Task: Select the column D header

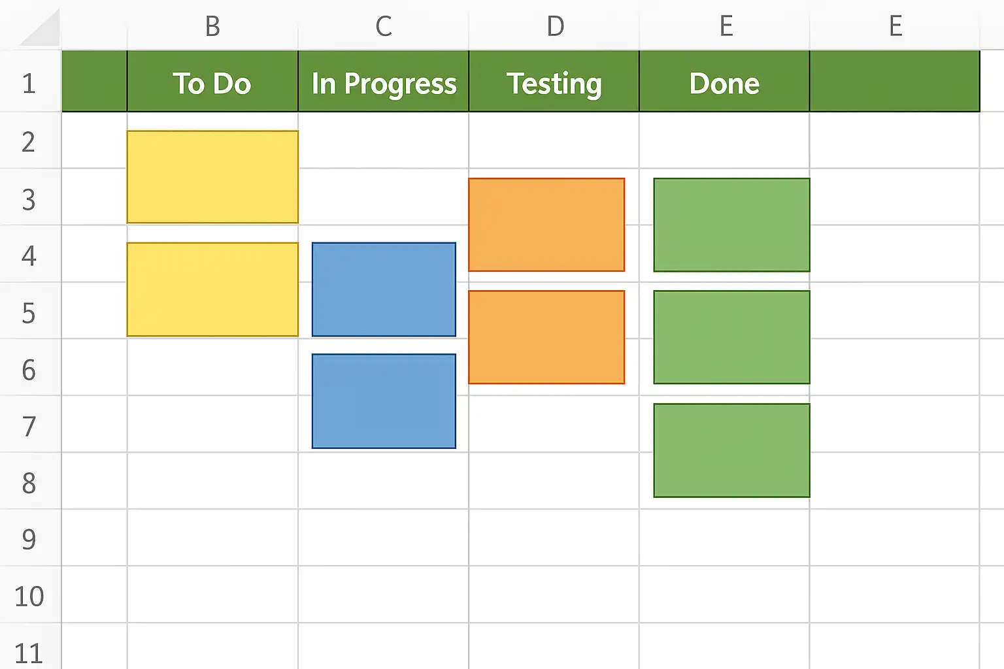Action: tap(555, 26)
